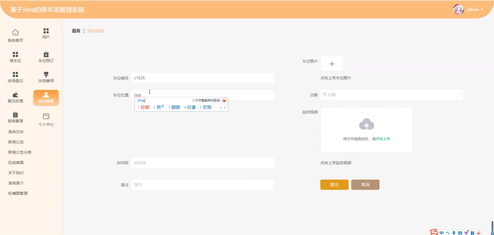Open the 停车位 sidebar icon

[15, 54]
